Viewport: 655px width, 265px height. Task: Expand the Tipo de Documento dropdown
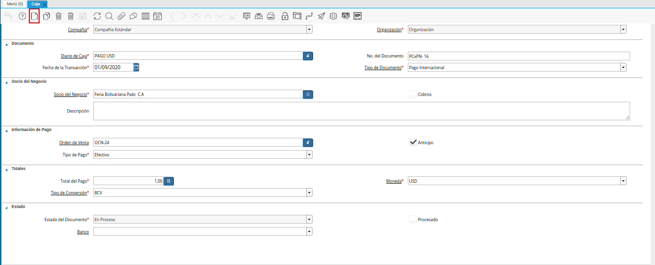point(623,67)
